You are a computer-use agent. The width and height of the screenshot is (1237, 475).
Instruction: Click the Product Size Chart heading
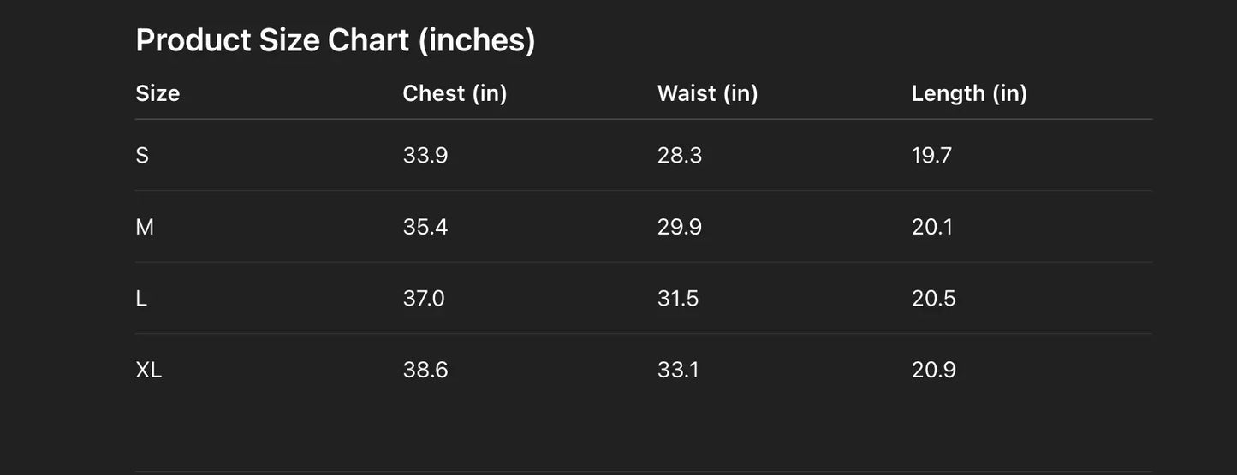[336, 40]
